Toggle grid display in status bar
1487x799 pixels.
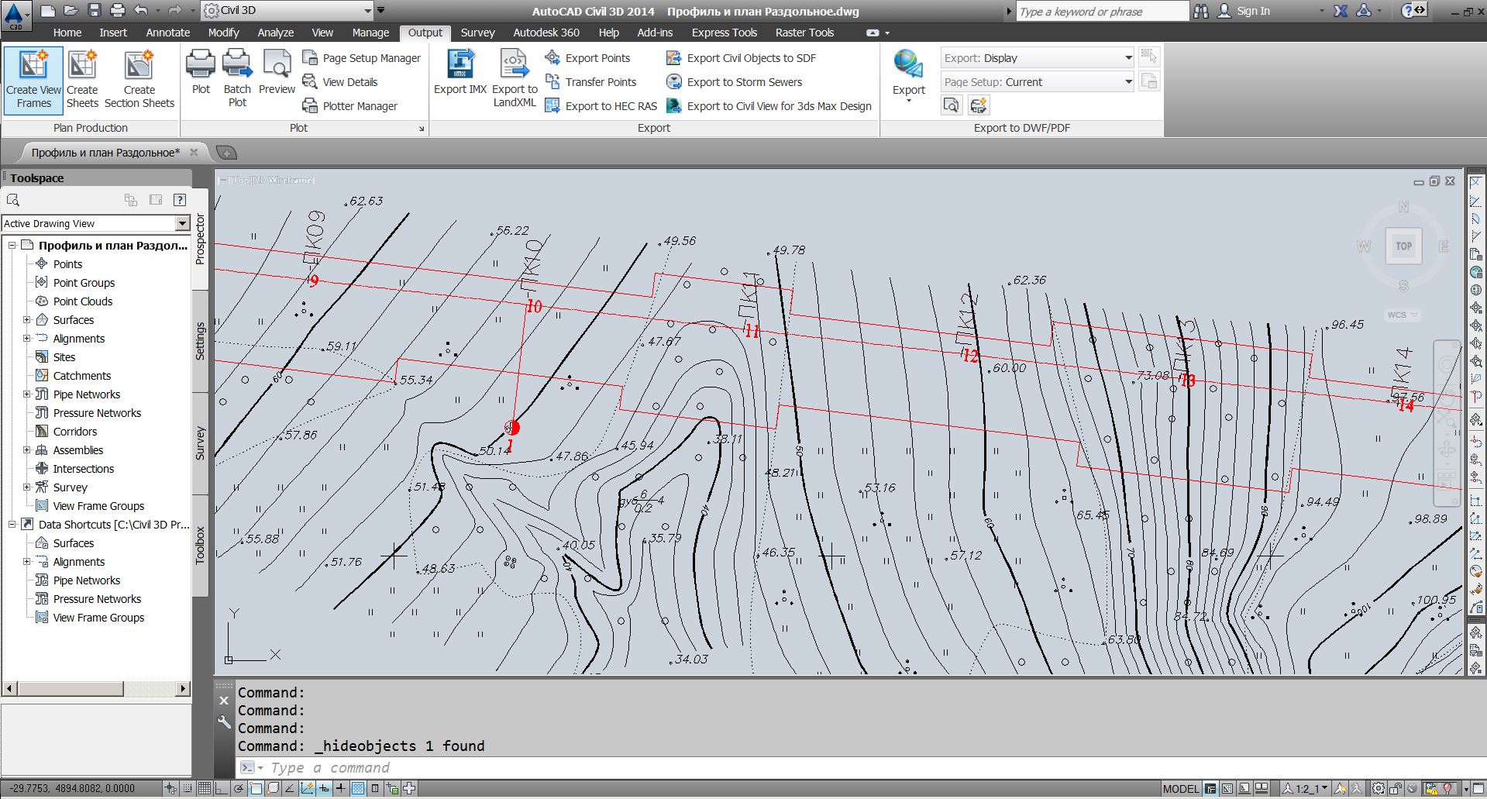pos(205,789)
